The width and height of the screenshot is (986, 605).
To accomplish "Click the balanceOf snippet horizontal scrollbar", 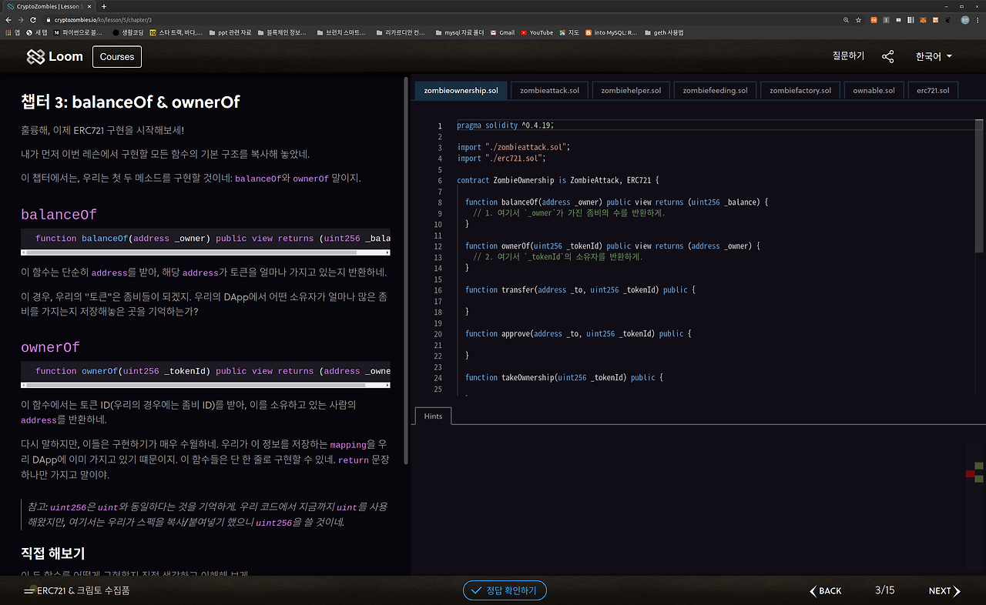I will click(x=205, y=252).
